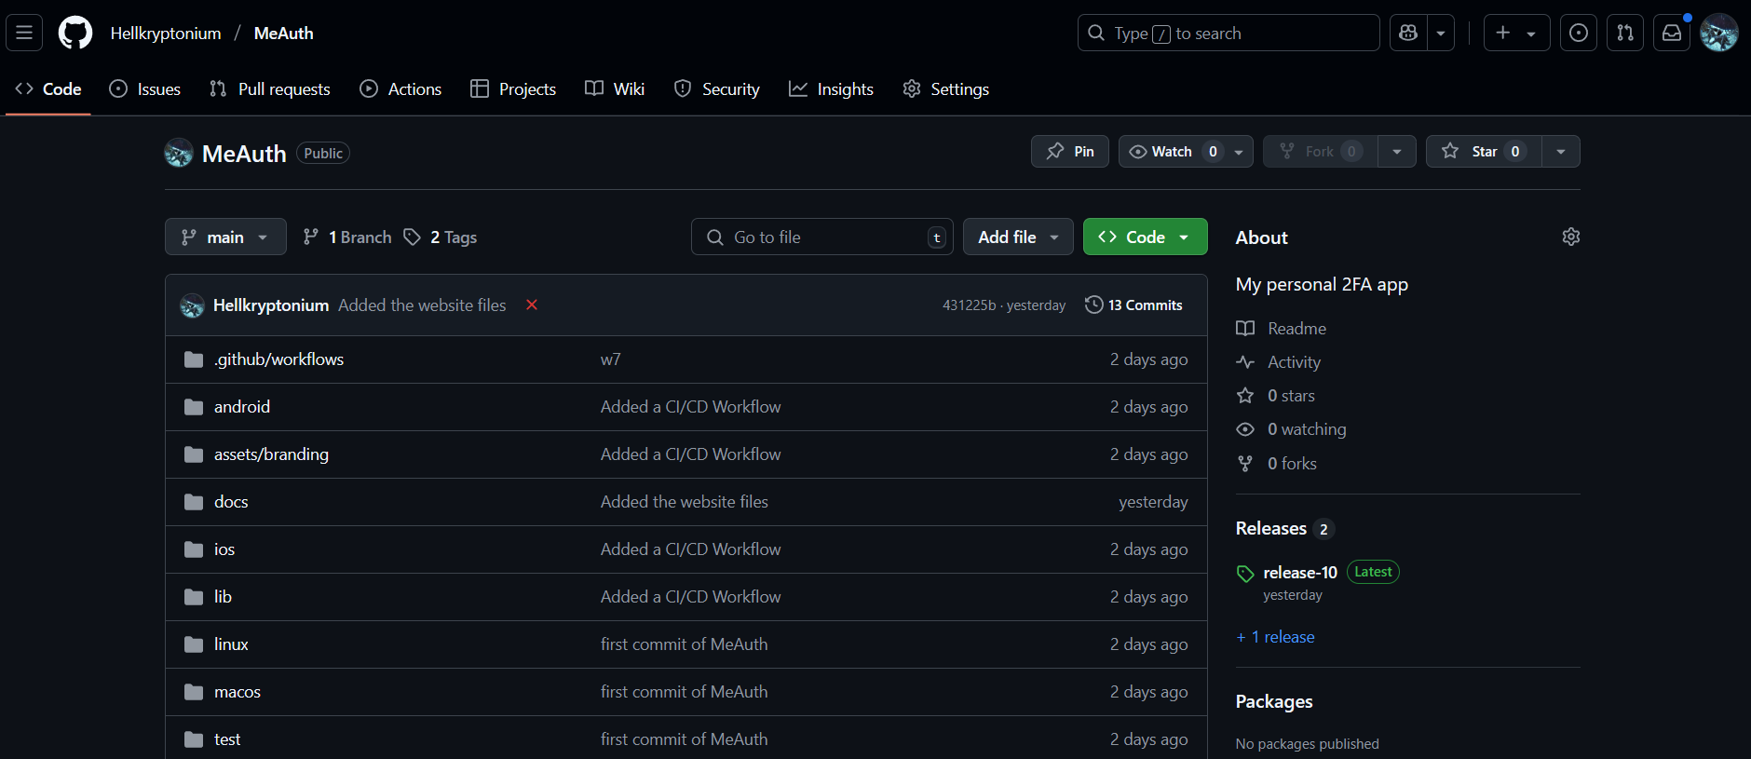
Task: Open the lib folder
Action: [223, 596]
